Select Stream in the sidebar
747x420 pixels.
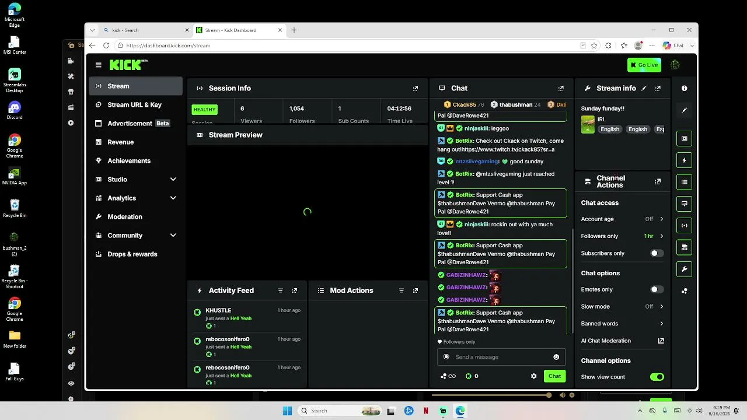coord(135,86)
